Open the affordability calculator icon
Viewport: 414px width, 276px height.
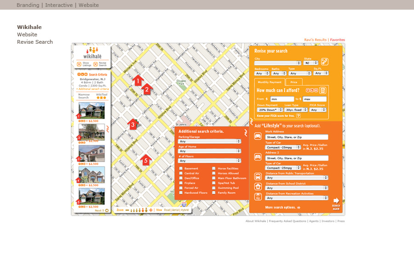point(323,90)
